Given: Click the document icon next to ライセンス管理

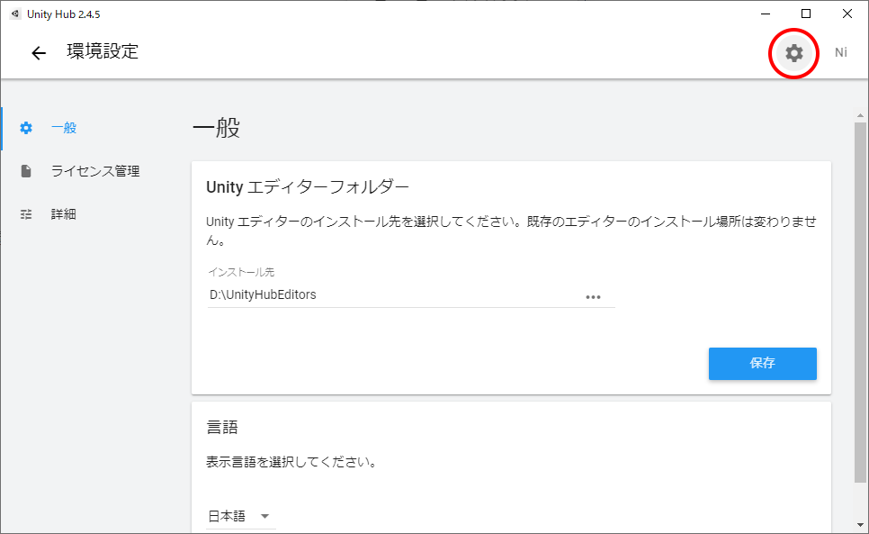Looking at the screenshot, I should pyautogui.click(x=25, y=171).
